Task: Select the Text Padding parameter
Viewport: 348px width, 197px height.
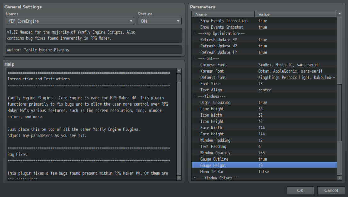Action: [264, 146]
